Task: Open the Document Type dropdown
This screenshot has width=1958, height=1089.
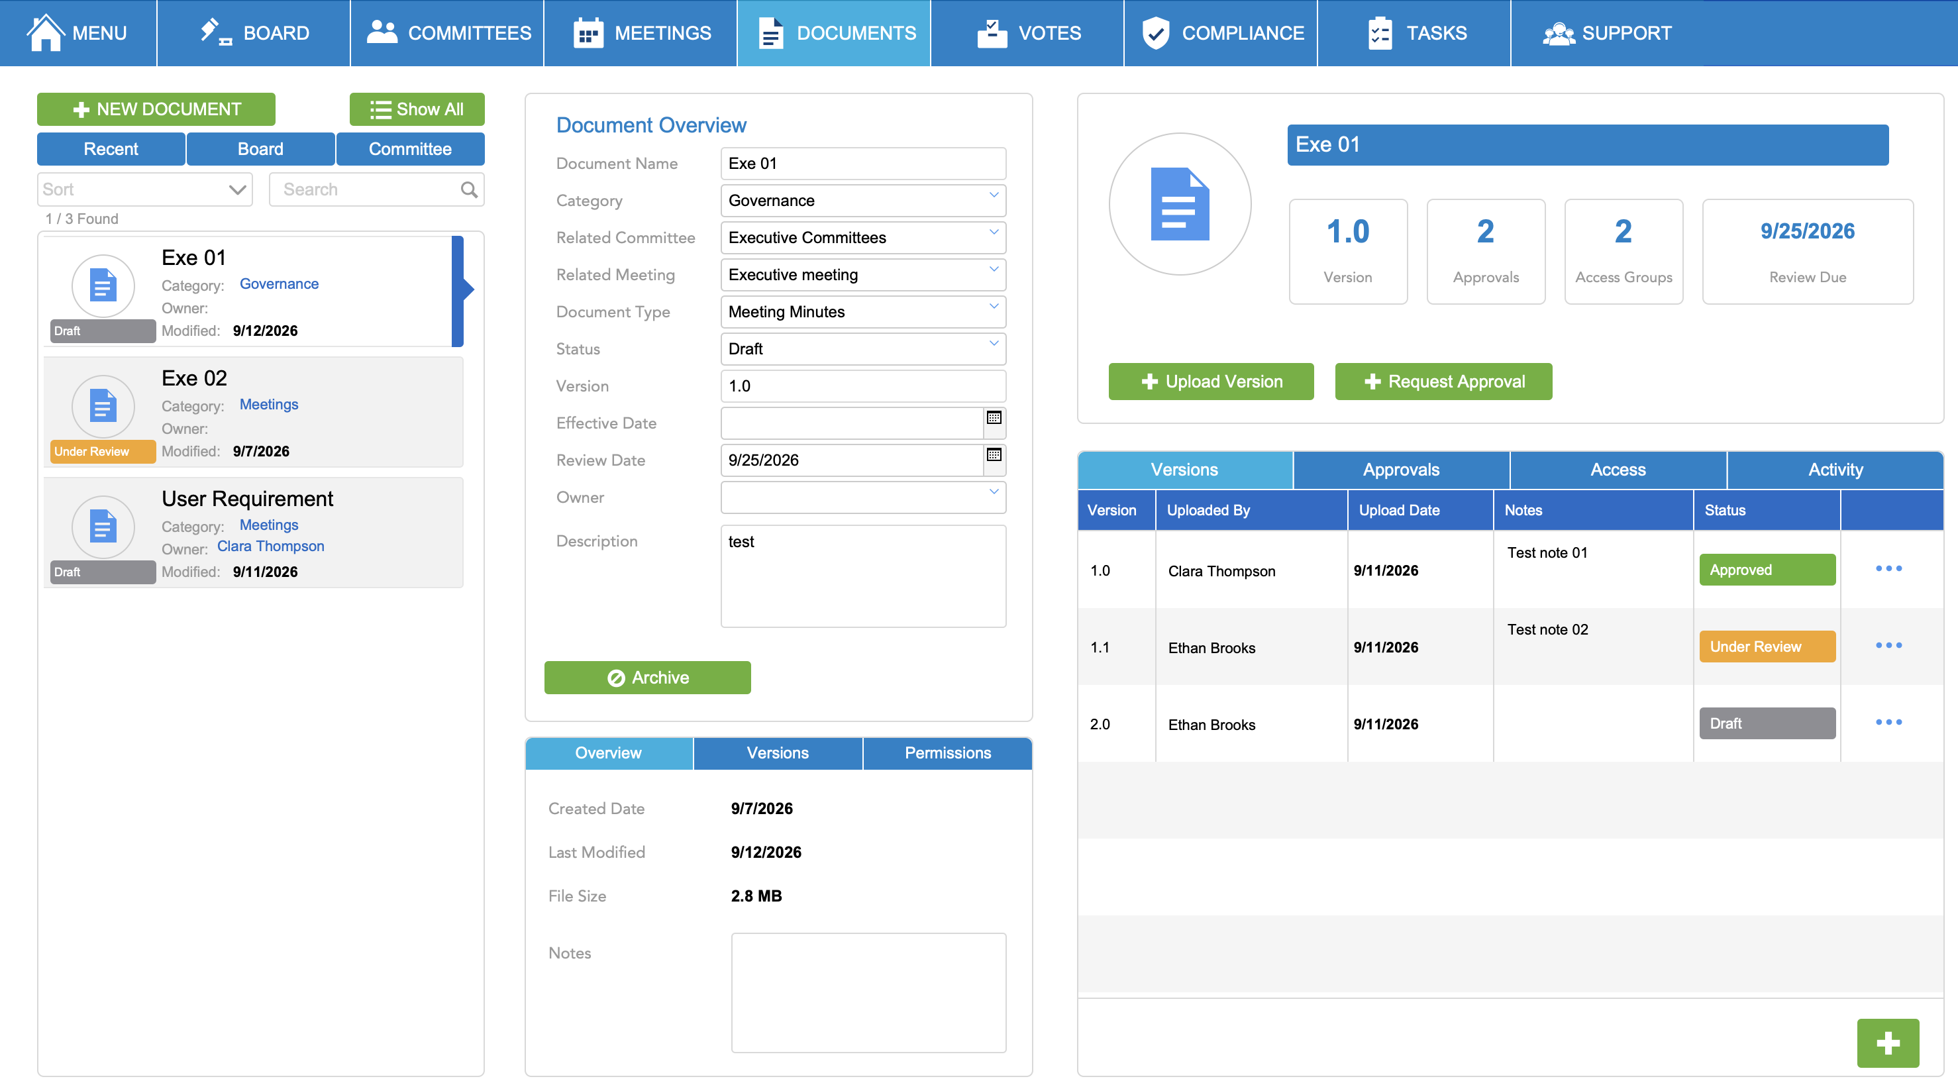Action: [x=862, y=313]
